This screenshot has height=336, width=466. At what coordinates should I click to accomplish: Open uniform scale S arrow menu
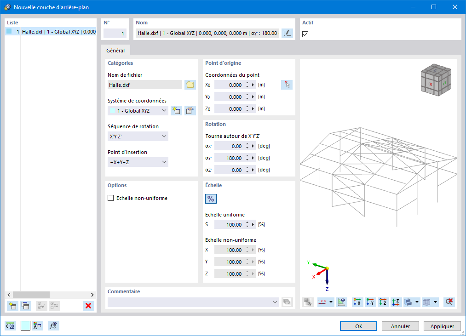click(x=253, y=225)
